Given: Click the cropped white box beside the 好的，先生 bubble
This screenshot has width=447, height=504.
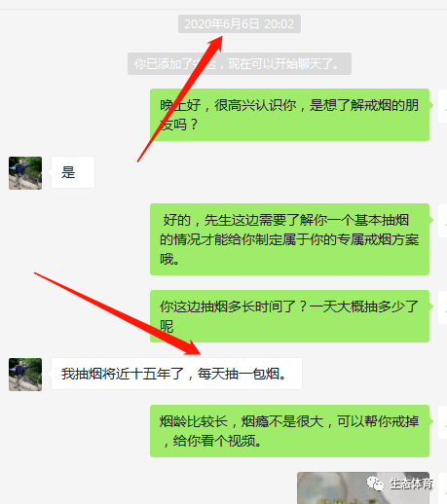Looking at the screenshot, I should pos(443,221).
